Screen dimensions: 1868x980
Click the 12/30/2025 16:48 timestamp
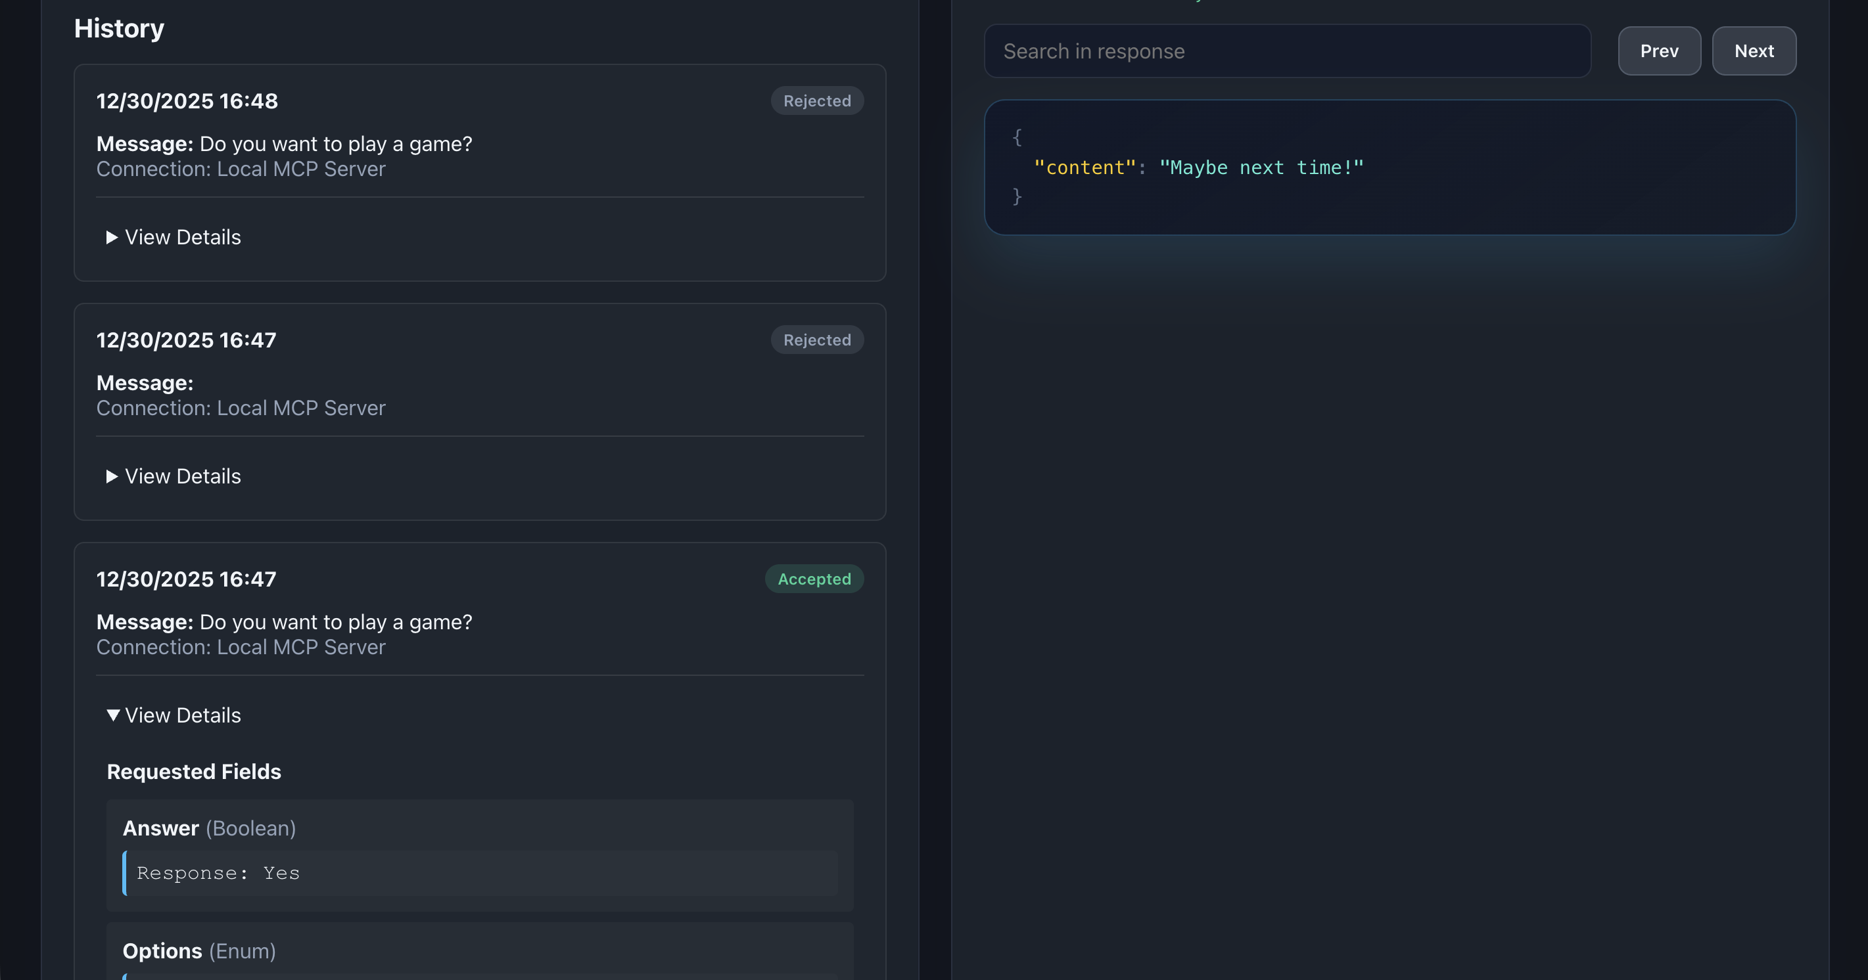[187, 100]
